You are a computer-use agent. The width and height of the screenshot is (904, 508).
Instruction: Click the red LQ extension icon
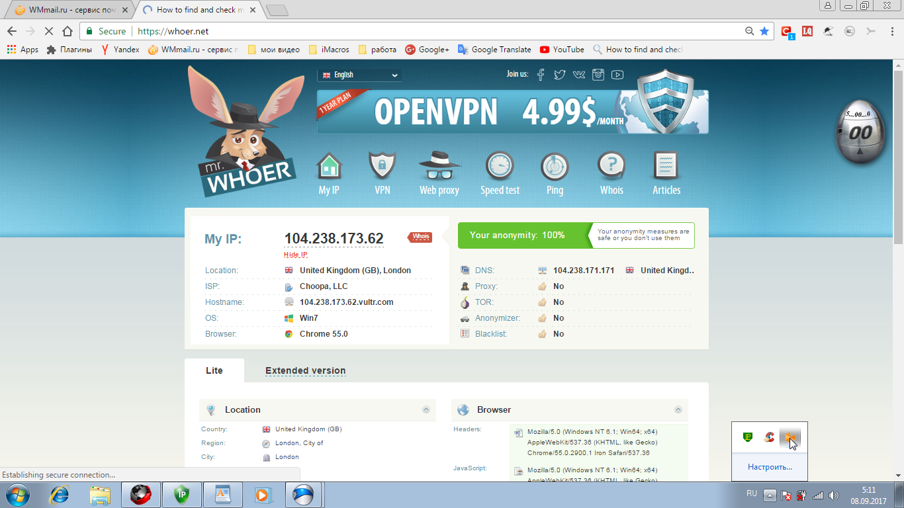tap(807, 31)
